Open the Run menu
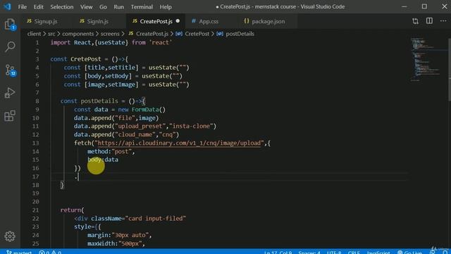Viewport: 451px width, 254px height. tap(118, 6)
